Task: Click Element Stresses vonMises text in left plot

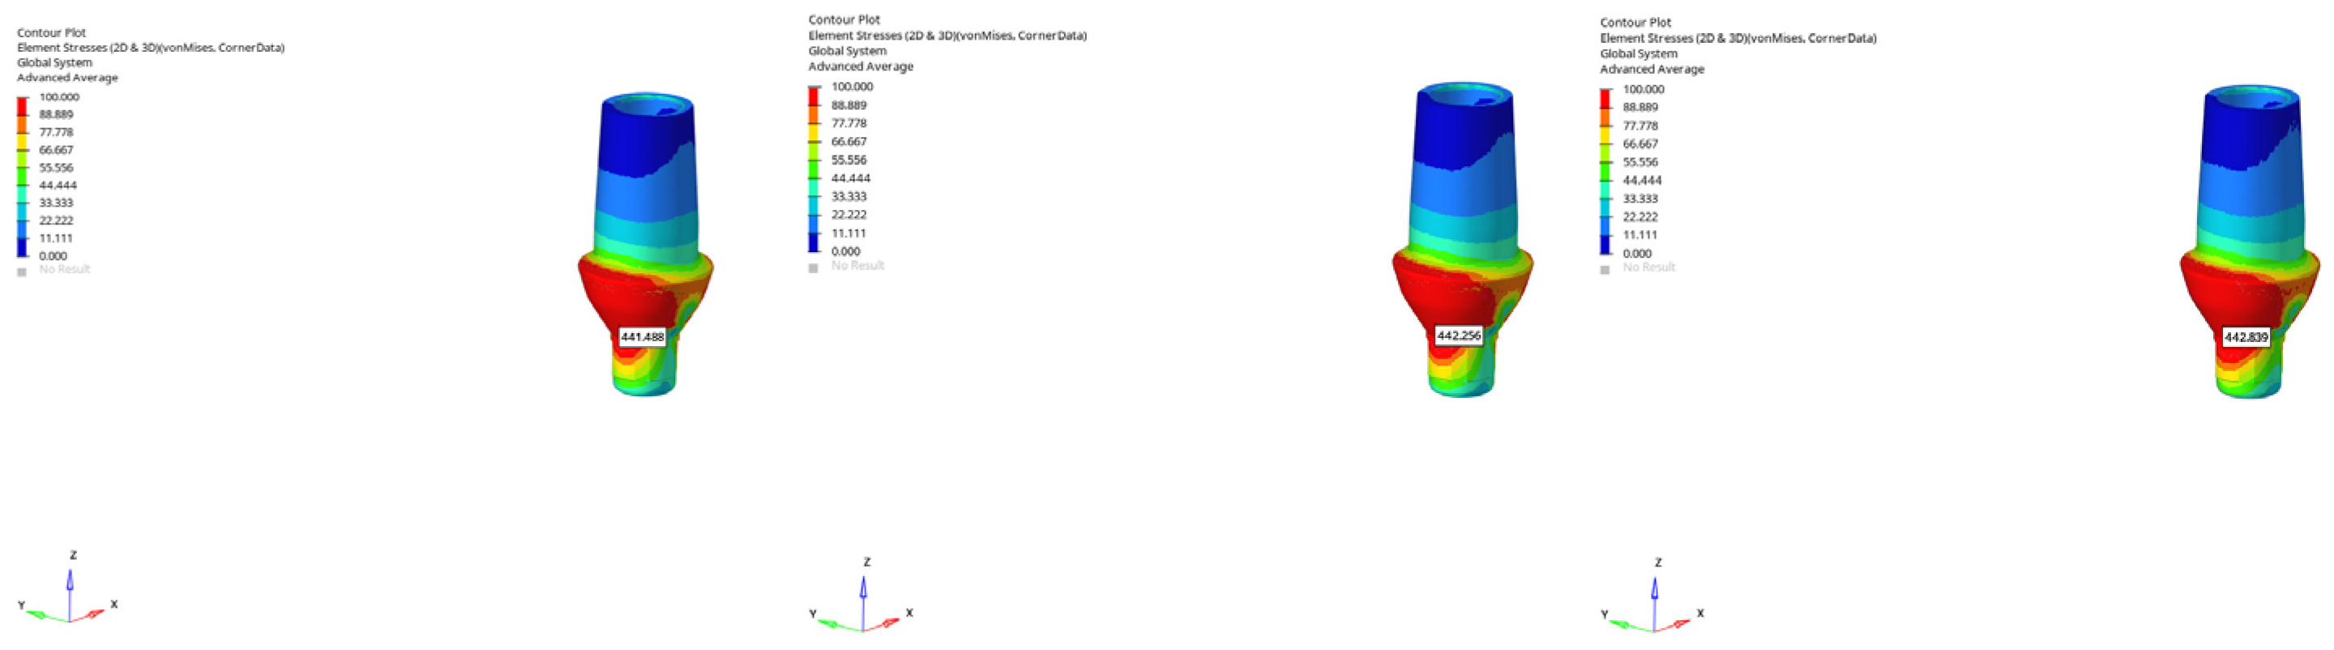Action: tap(151, 47)
